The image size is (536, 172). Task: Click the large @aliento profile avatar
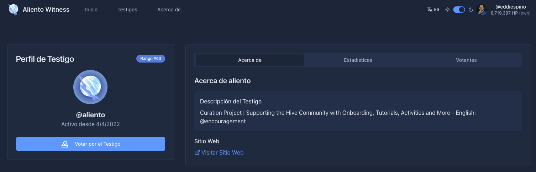pyautogui.click(x=90, y=87)
